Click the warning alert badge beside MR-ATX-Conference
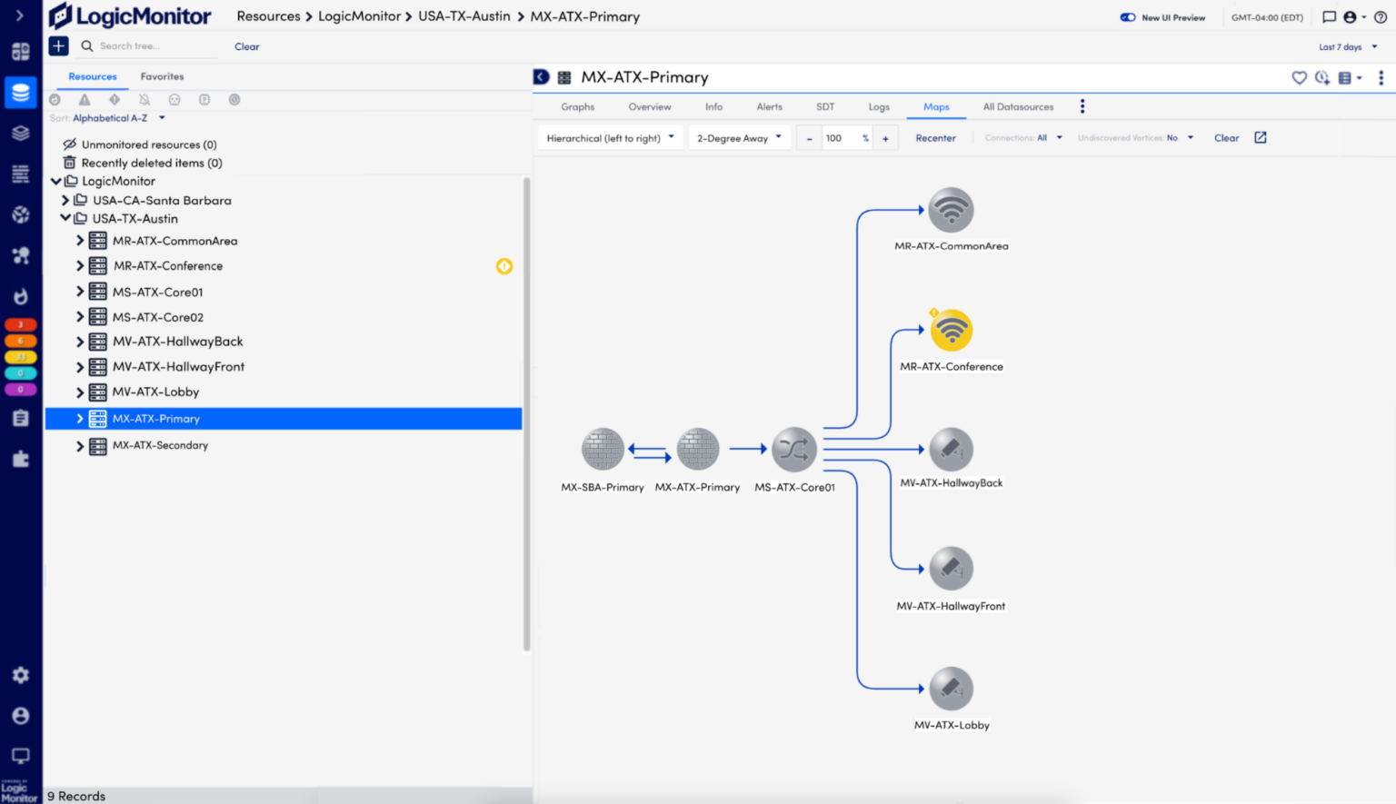This screenshot has width=1396, height=804. (504, 266)
